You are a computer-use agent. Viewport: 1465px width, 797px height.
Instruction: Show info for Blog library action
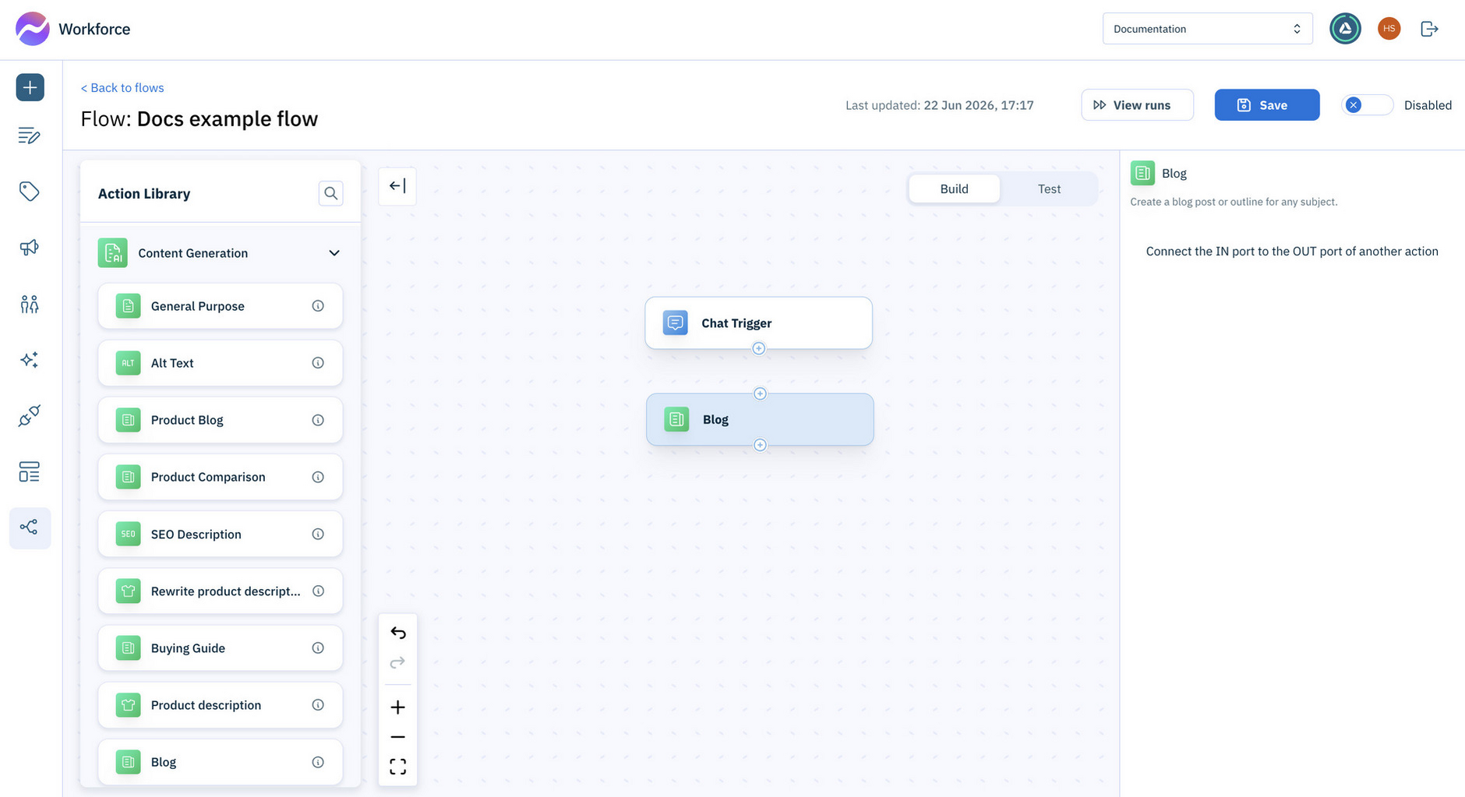point(318,762)
